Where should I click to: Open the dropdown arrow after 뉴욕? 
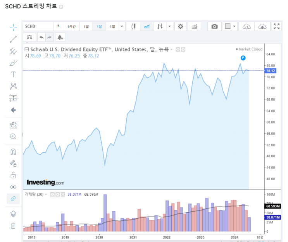(x=171, y=49)
